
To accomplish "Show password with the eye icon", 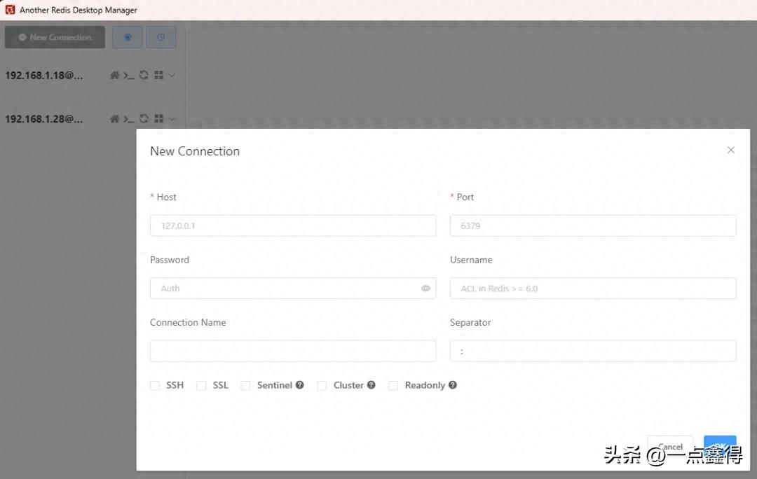I will coord(425,289).
